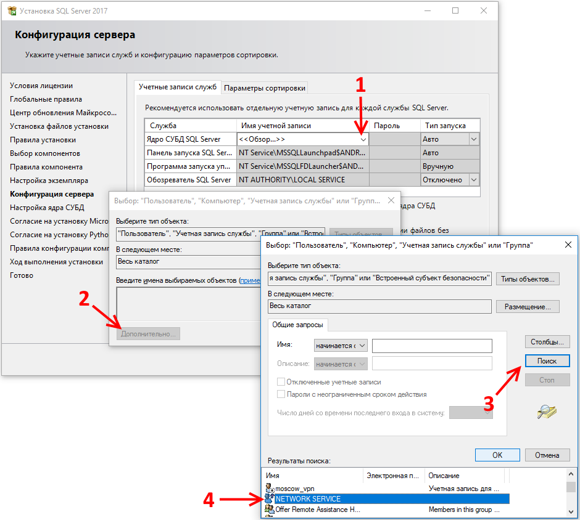This screenshot has height=520, width=580.
Task: Click Панель запуска SQL Ser... service cell
Action: point(190,153)
